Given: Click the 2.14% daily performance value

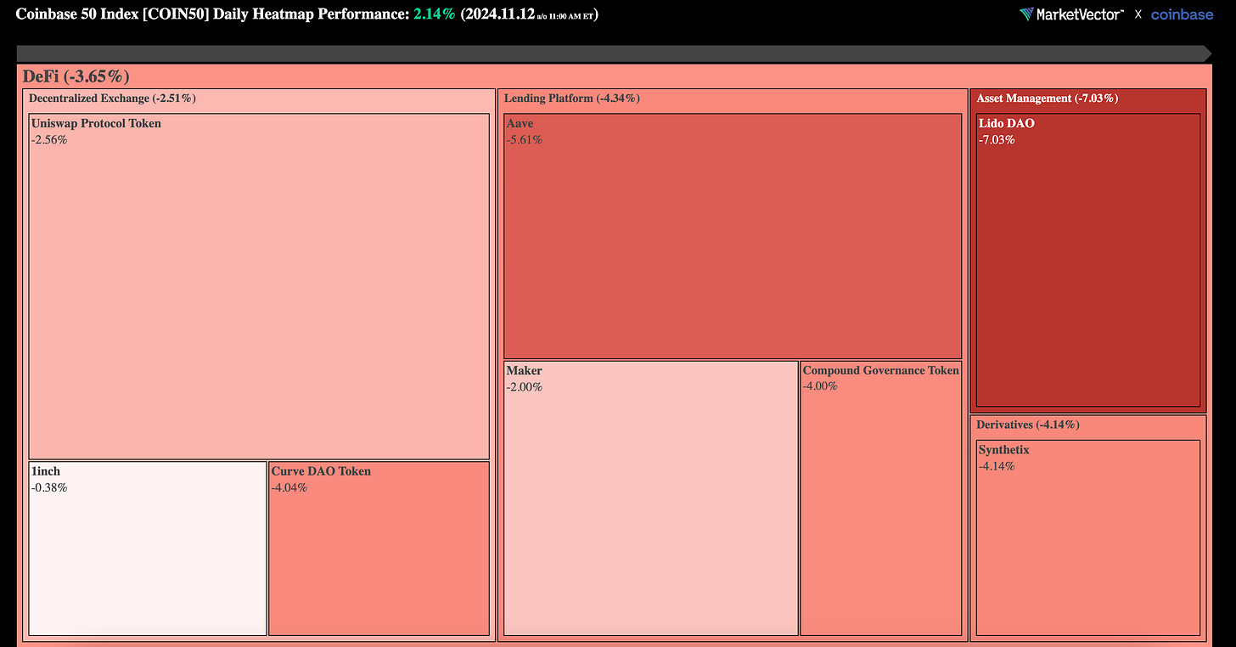Looking at the screenshot, I should click(x=435, y=14).
